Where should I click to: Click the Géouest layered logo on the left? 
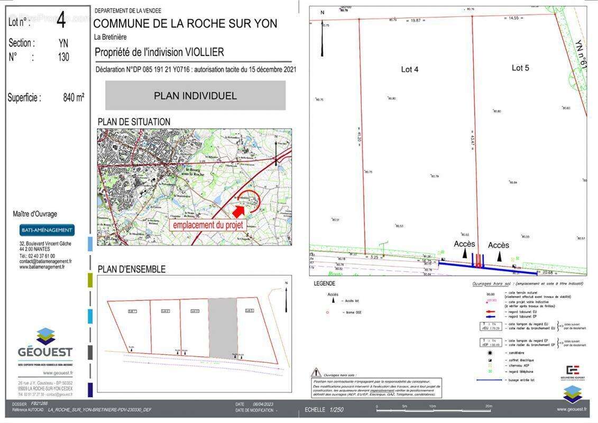click(x=45, y=336)
